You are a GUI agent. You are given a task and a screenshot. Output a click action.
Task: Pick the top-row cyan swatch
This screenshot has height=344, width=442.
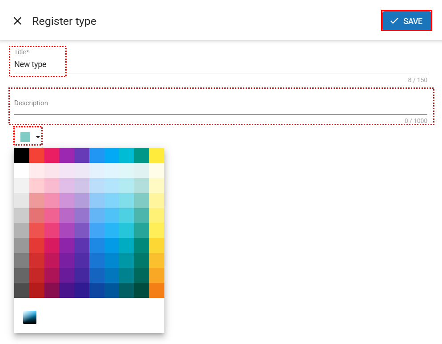(x=127, y=156)
